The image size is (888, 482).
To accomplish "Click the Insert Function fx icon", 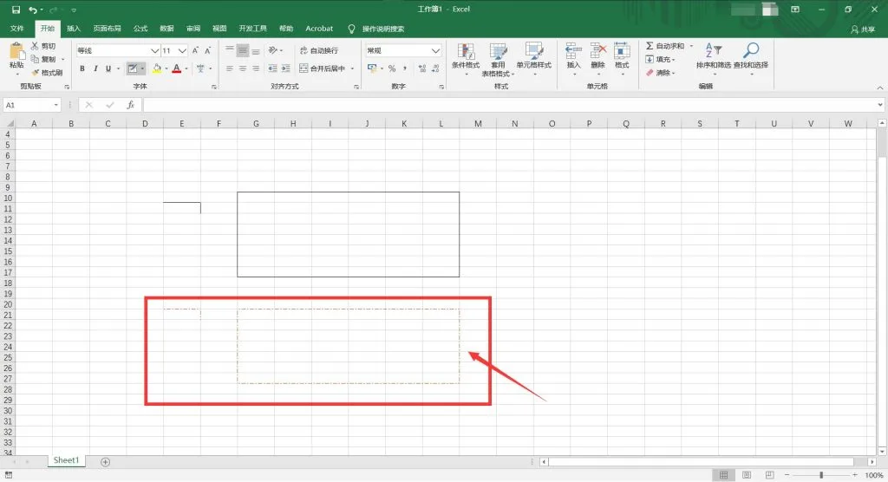I will pos(130,105).
